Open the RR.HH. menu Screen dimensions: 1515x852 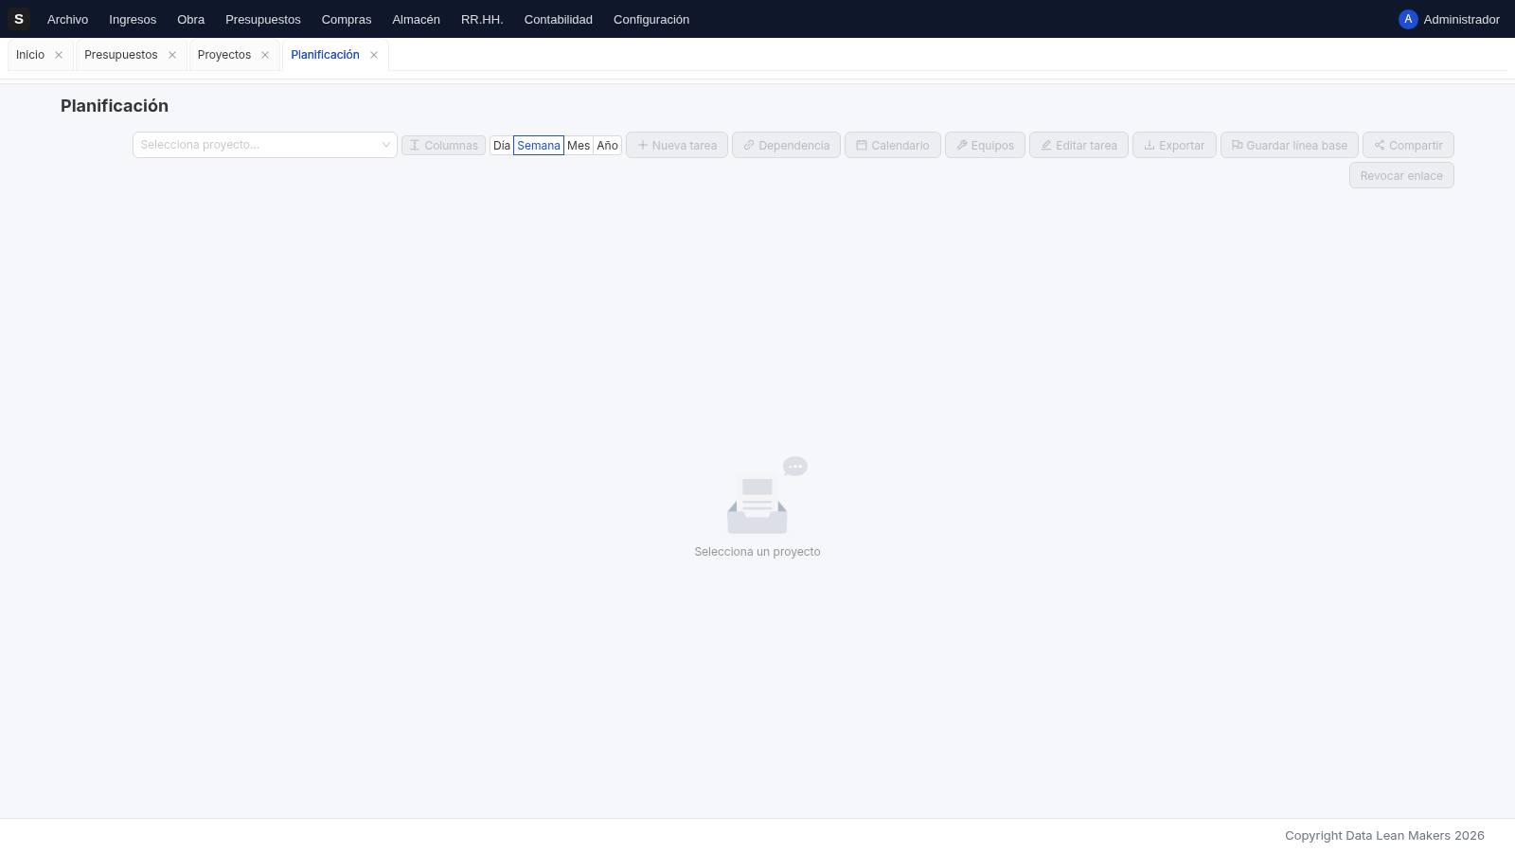tap(482, 19)
